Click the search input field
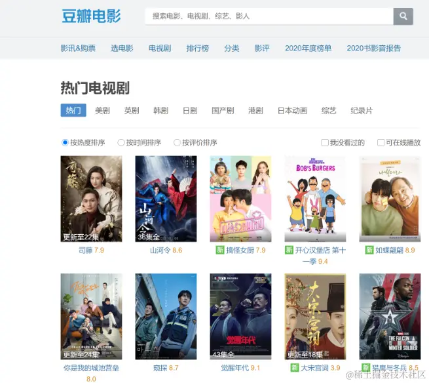429x383 pixels. pyautogui.click(x=269, y=16)
